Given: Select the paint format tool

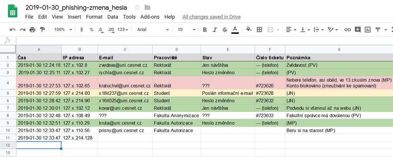Looking at the screenshot, I should (42, 29).
